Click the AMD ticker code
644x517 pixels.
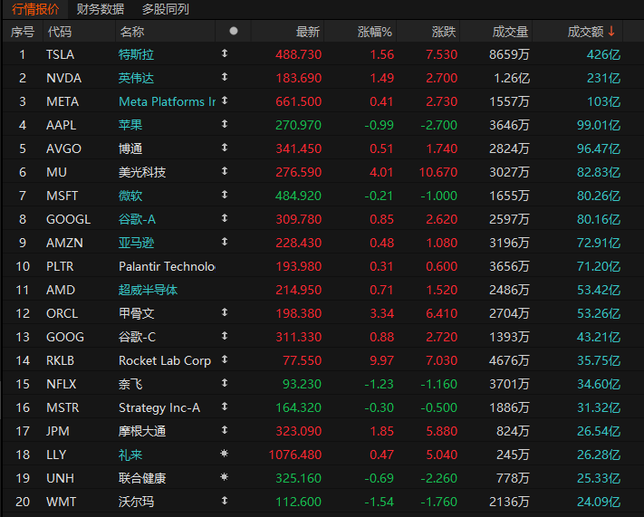tap(61, 290)
